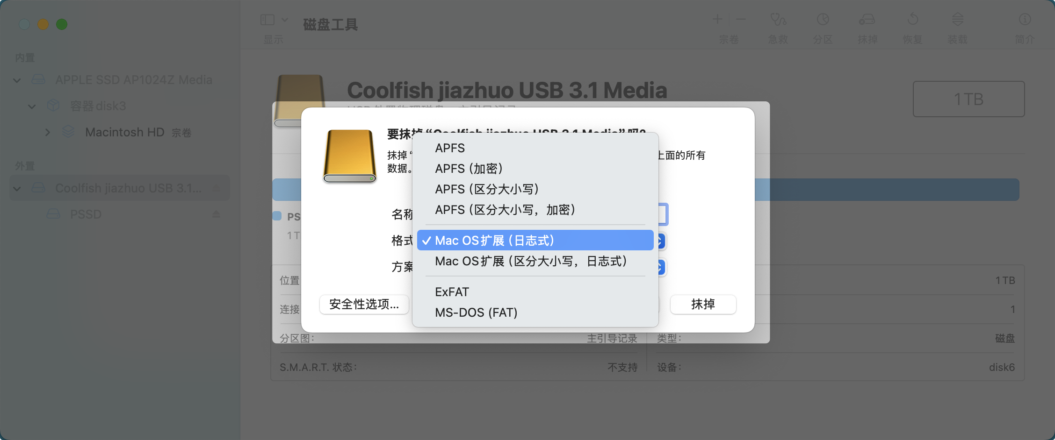The width and height of the screenshot is (1055, 440).
Task: Open the sidebar view (显示) menu
Action: click(x=274, y=20)
